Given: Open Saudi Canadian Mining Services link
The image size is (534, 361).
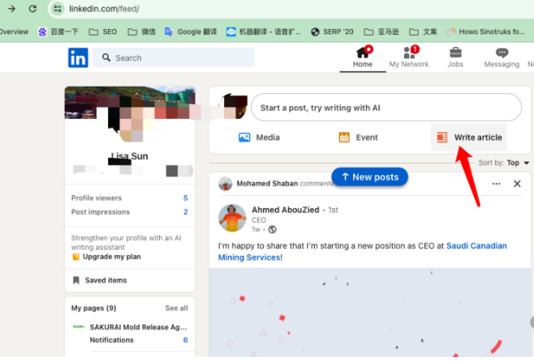Looking at the screenshot, I should (362, 251).
